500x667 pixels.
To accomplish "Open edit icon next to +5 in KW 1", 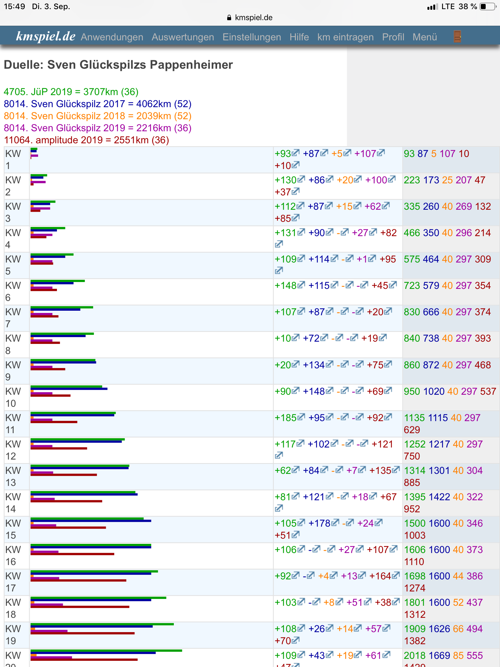I will pos(347,153).
